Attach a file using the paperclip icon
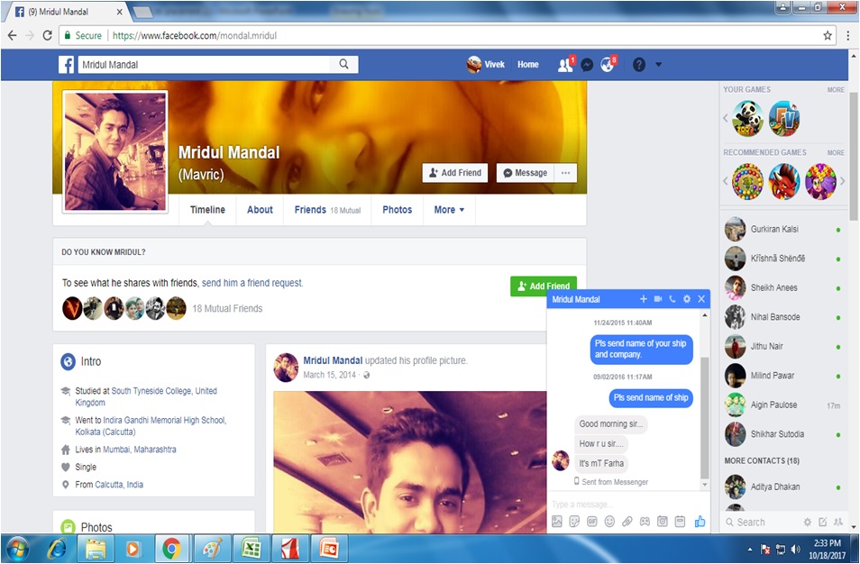860x564 pixels. coord(627,522)
